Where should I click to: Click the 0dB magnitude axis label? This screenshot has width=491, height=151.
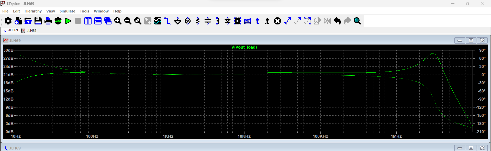tap(9, 132)
